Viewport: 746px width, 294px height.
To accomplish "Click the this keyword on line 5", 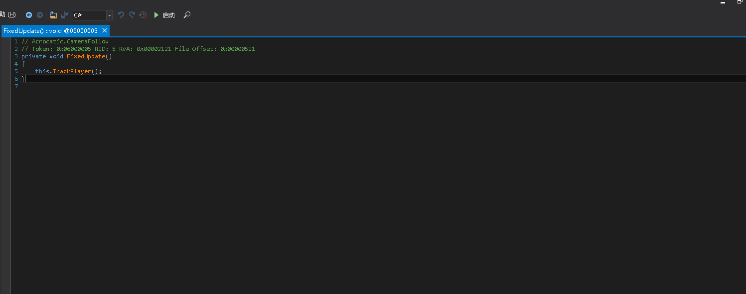I will [42, 71].
